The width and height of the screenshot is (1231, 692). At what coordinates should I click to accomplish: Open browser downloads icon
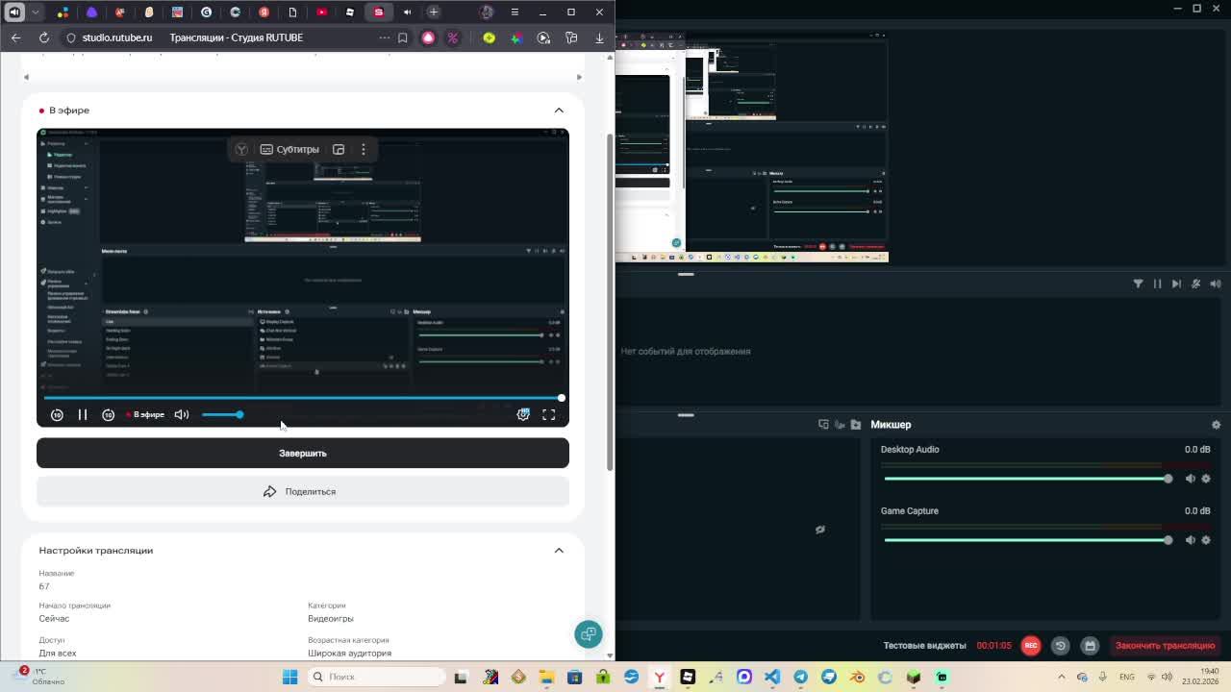click(599, 37)
